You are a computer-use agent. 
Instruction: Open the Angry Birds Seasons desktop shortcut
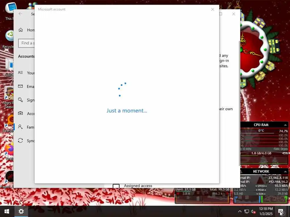coord(8,97)
